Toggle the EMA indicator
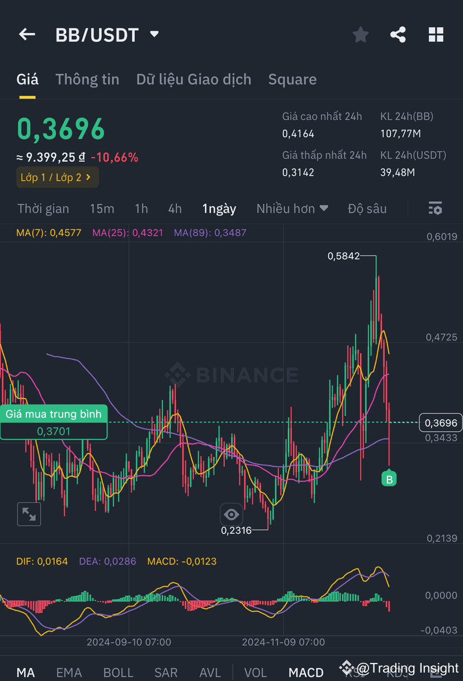 [69, 672]
